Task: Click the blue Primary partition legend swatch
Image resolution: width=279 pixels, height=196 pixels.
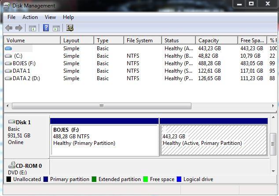Action: click(46, 179)
